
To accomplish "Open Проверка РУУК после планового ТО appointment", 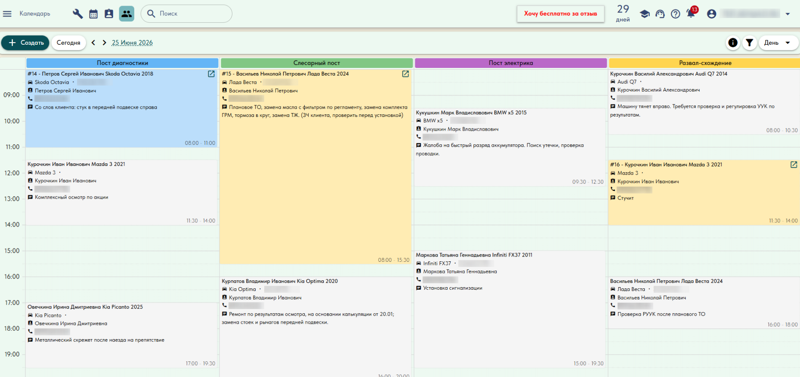I will click(x=704, y=303).
